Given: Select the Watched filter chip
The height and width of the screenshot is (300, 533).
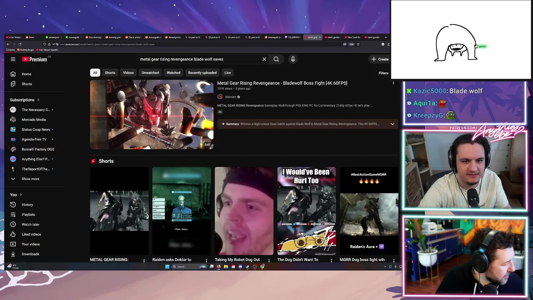Looking at the screenshot, I should point(173,72).
